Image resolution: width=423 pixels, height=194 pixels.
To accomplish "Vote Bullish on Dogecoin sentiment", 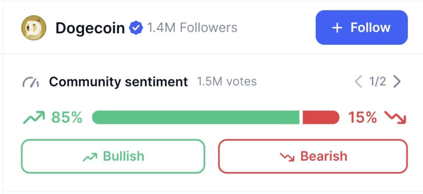I will (113, 156).
